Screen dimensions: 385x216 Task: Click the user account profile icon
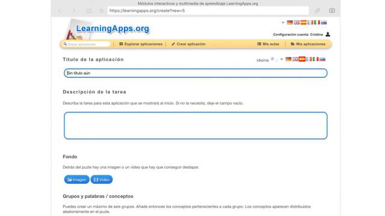point(328,34)
